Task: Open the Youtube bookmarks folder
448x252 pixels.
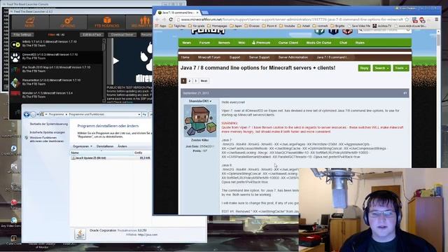Action: [287, 26]
